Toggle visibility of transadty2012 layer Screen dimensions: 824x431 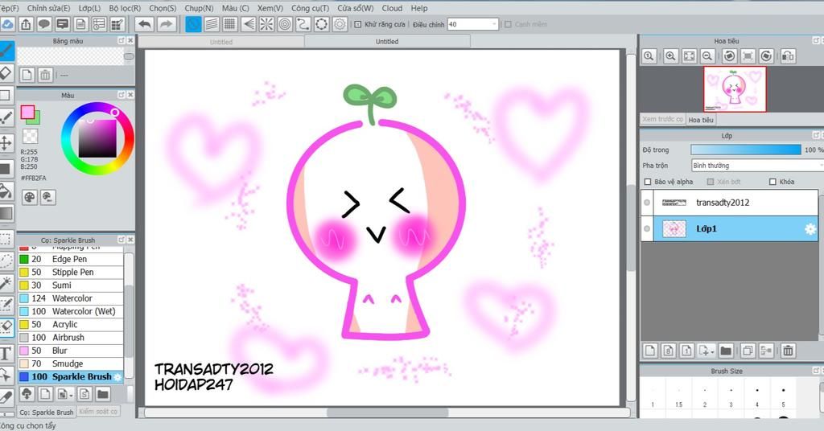pyautogui.click(x=647, y=203)
